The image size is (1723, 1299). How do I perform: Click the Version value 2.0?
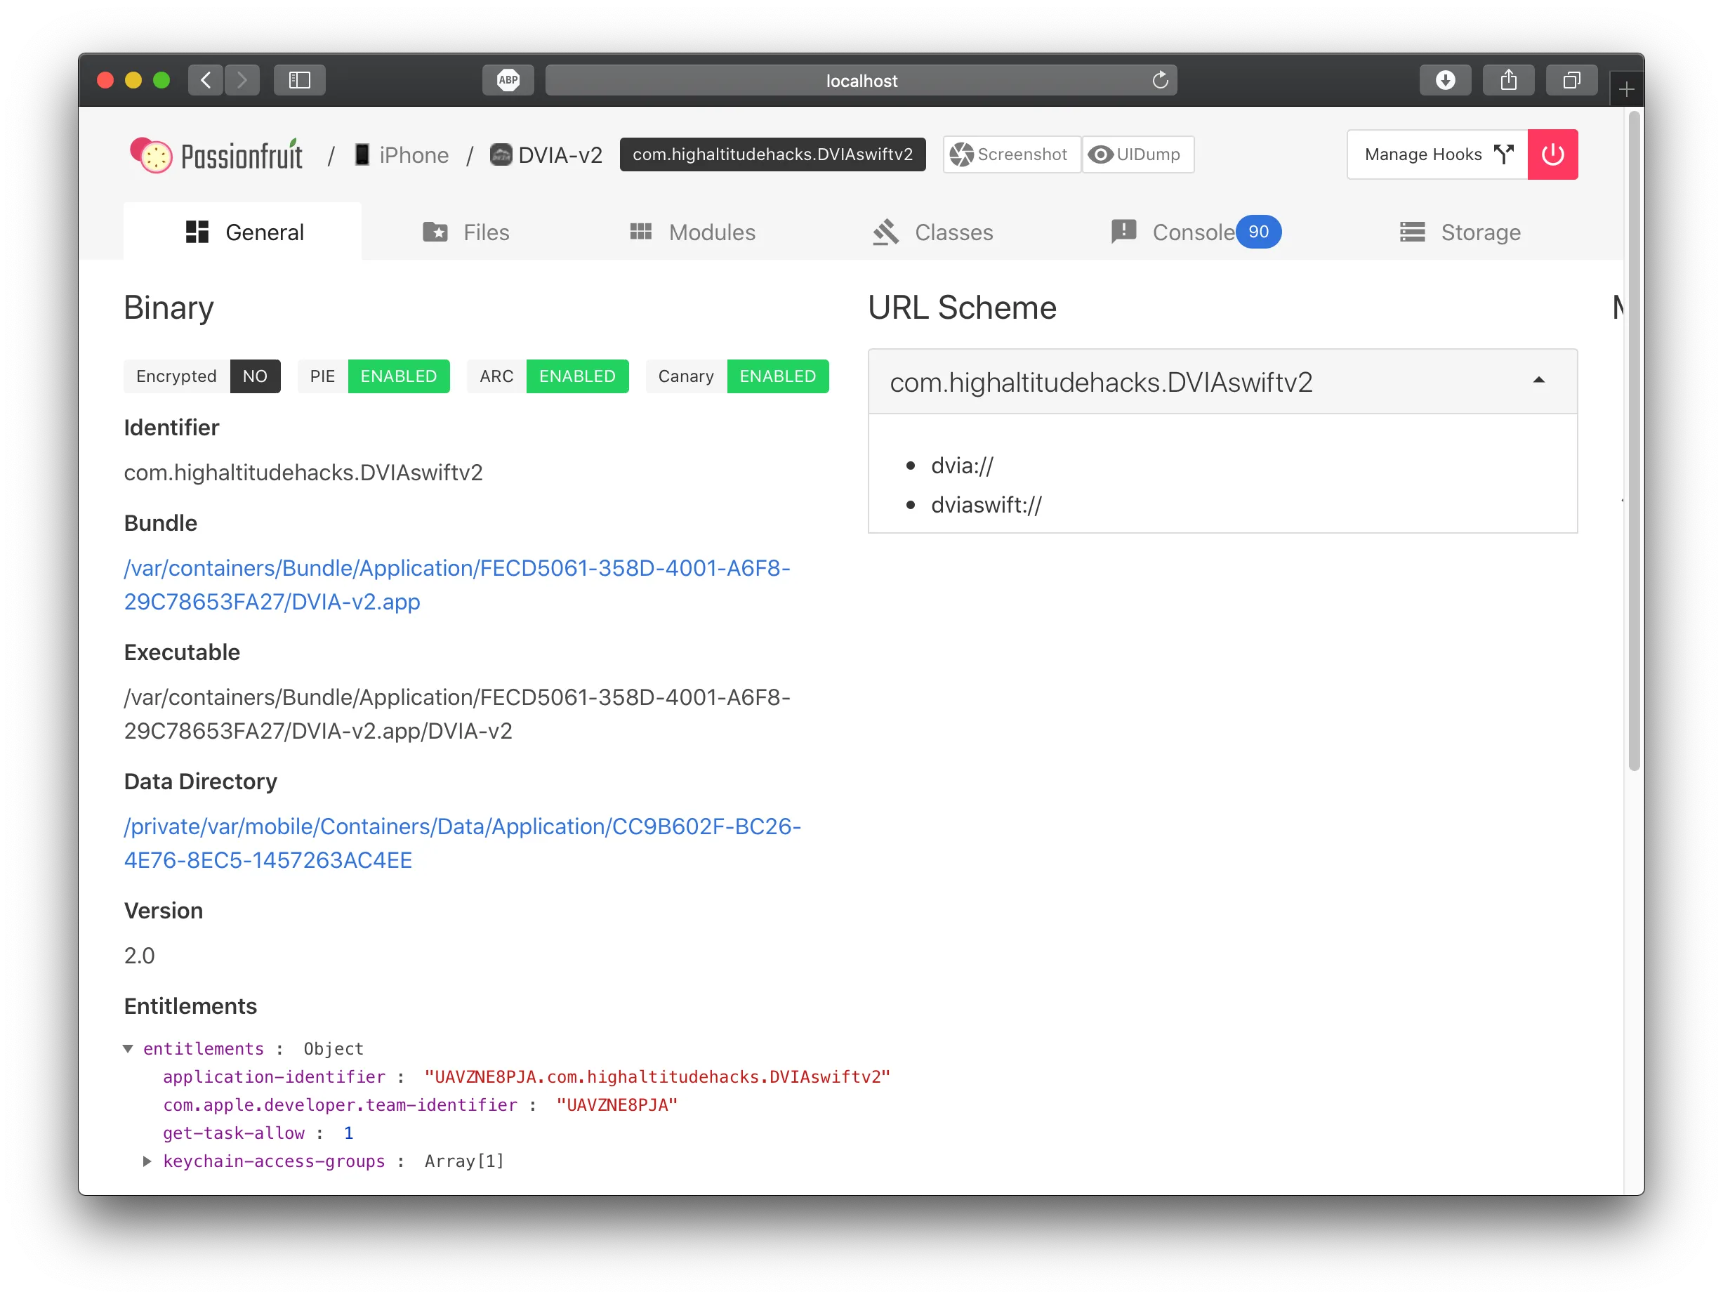140,956
